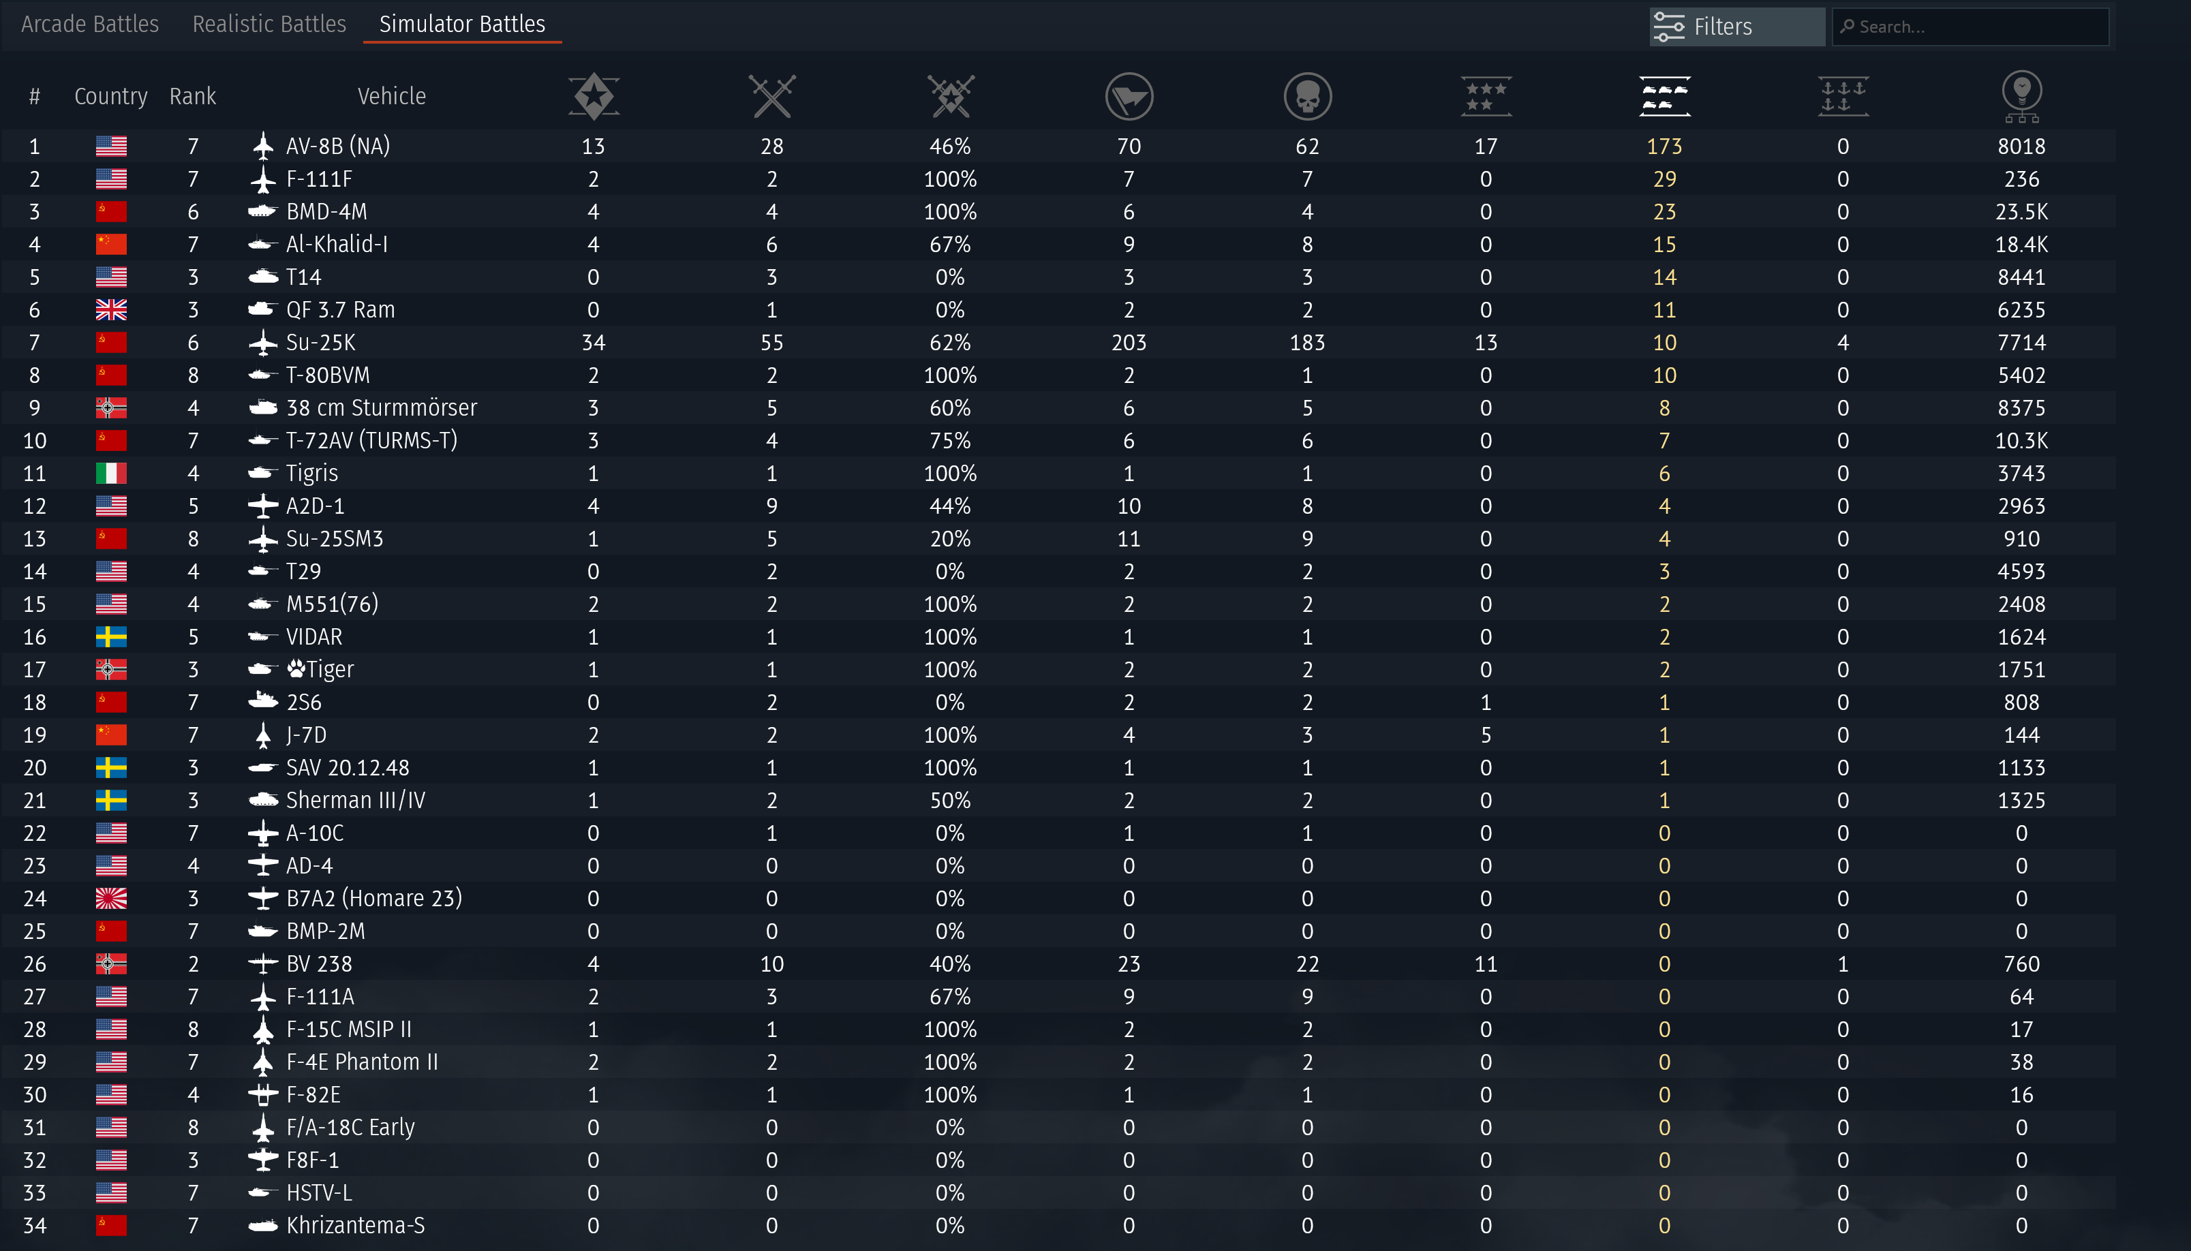
Task: Switch to Arcade Battles tab
Action: tap(90, 24)
